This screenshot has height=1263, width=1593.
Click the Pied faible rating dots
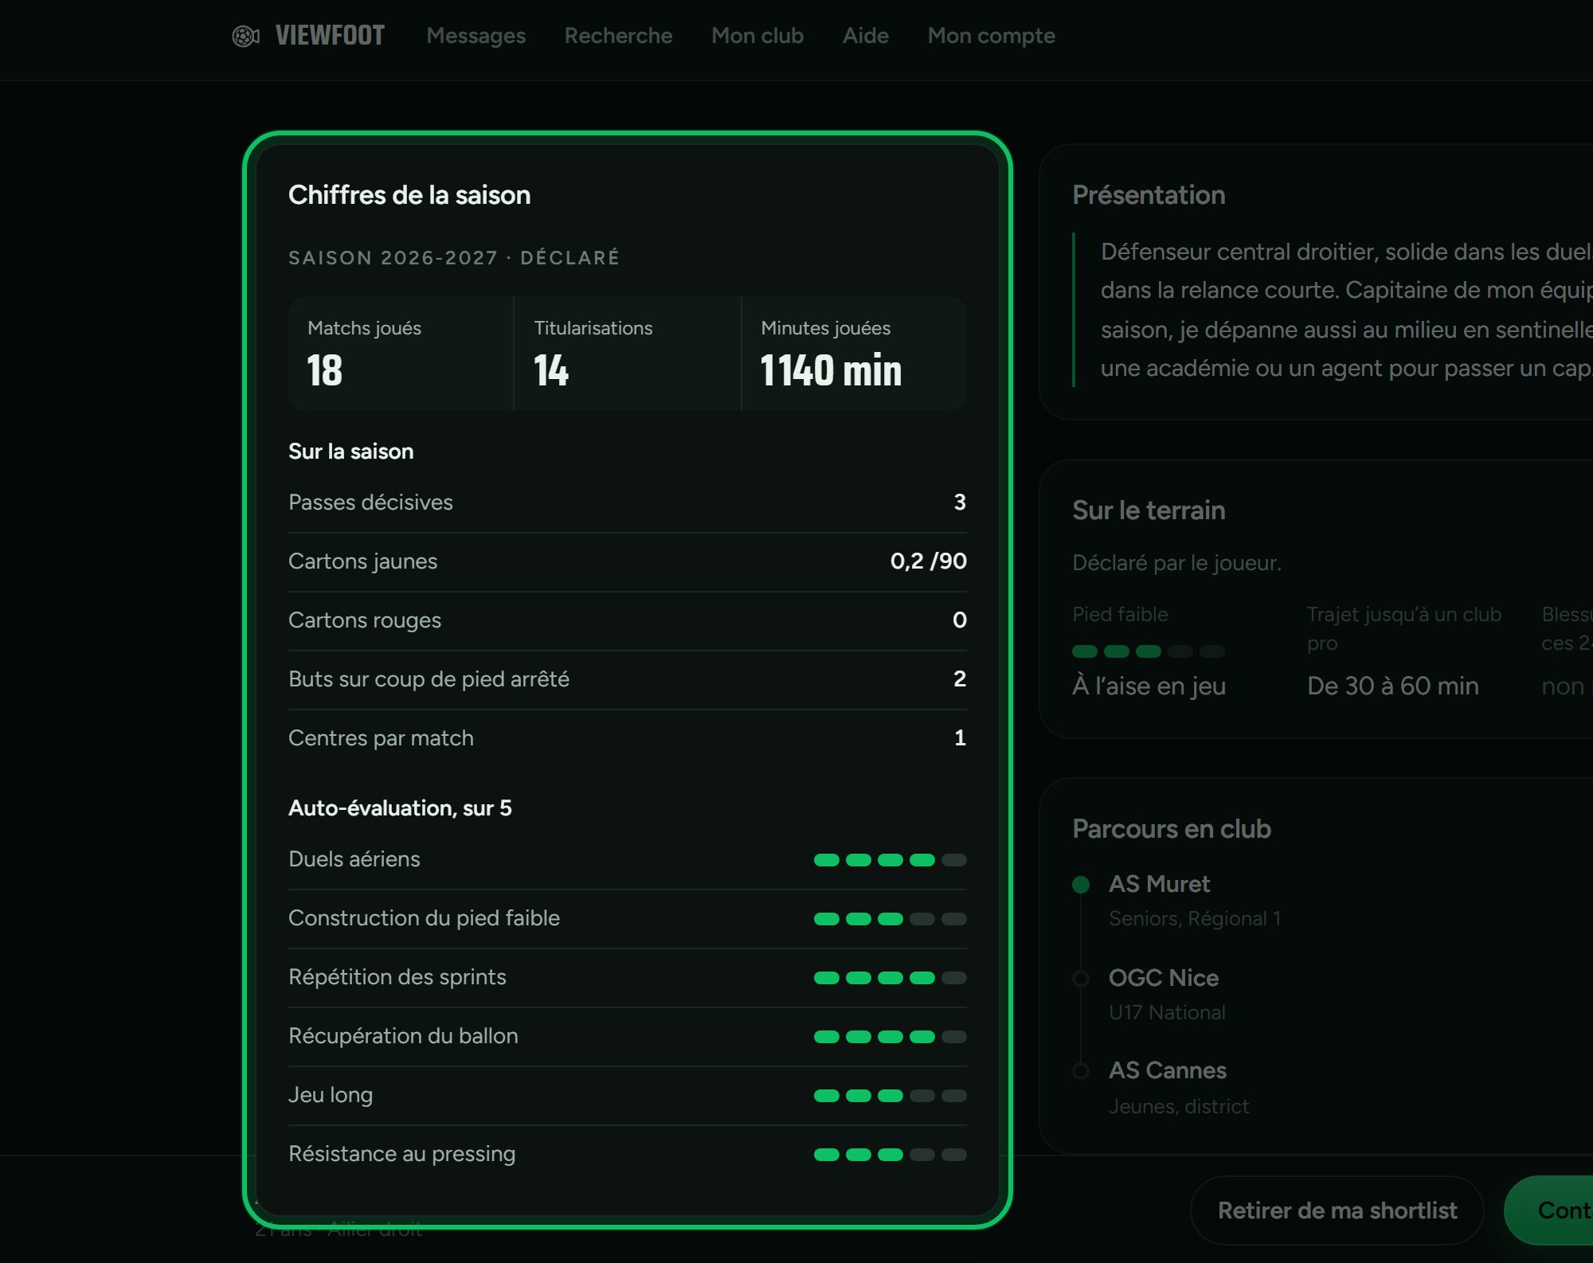pos(1149,651)
